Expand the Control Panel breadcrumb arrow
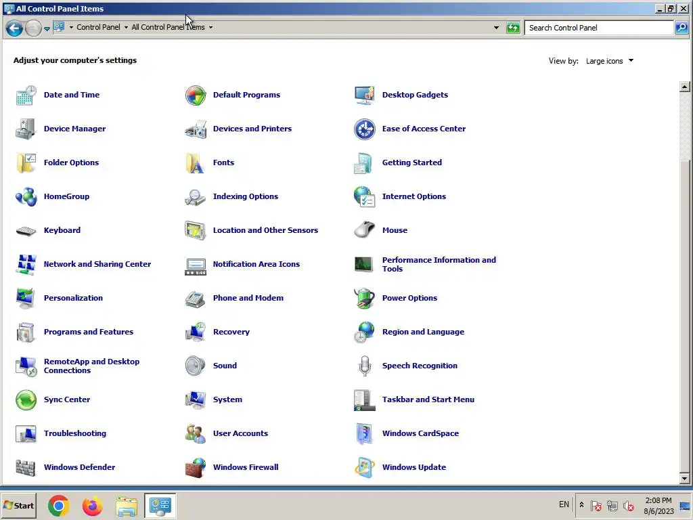The width and height of the screenshot is (693, 520). tap(126, 27)
